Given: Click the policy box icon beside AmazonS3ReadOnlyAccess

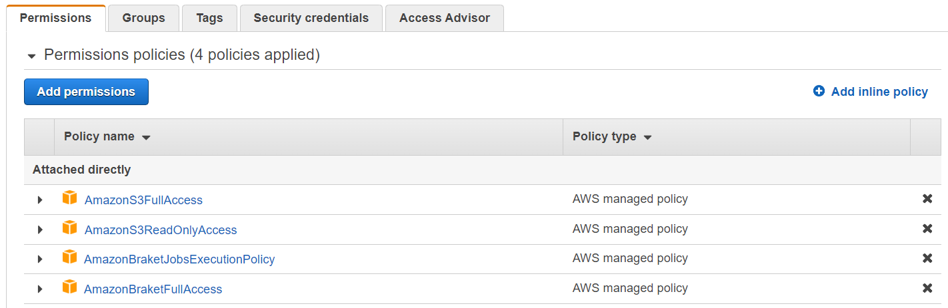Looking at the screenshot, I should pyautogui.click(x=69, y=228).
